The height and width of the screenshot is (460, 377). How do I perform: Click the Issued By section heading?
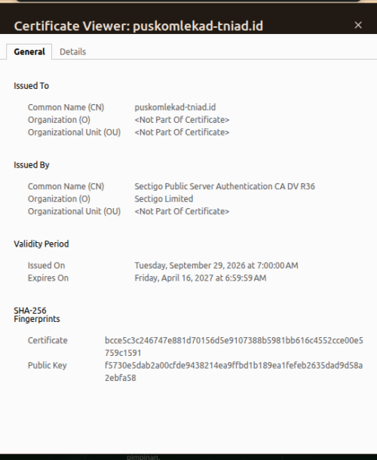[x=32, y=165]
